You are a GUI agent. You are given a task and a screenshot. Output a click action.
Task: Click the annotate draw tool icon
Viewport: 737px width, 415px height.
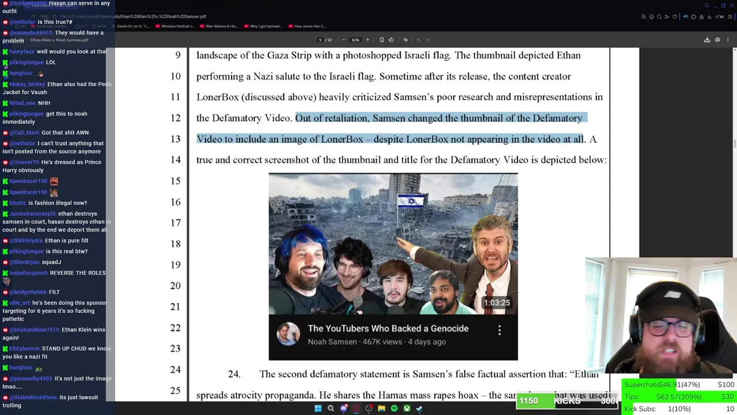click(x=405, y=40)
